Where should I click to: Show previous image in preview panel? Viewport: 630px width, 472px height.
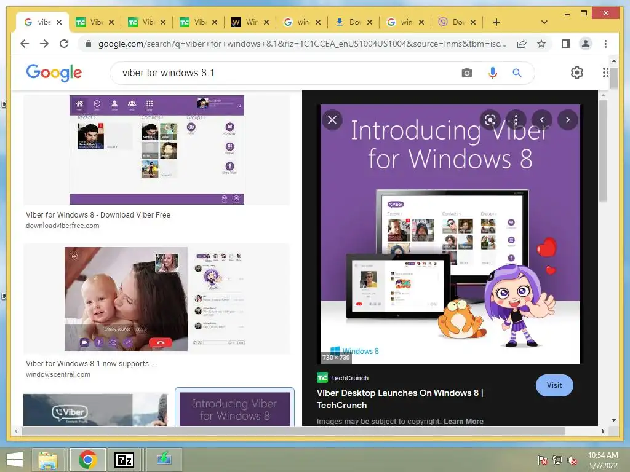(x=542, y=120)
